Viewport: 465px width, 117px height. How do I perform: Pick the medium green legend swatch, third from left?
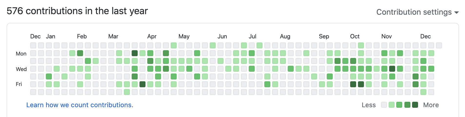400,105
